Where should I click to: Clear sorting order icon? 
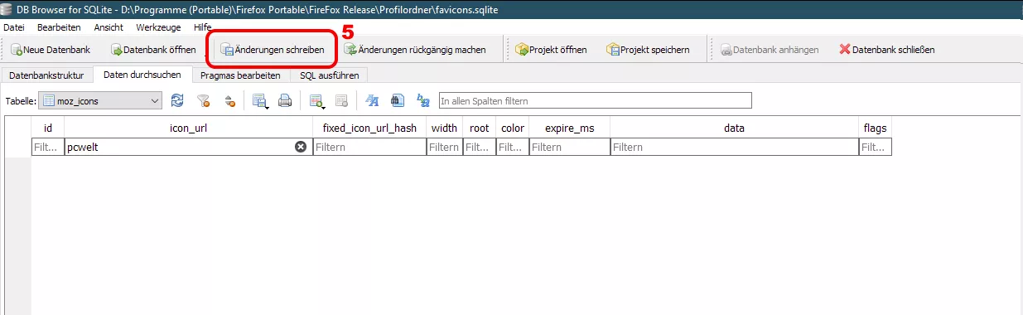click(x=229, y=100)
